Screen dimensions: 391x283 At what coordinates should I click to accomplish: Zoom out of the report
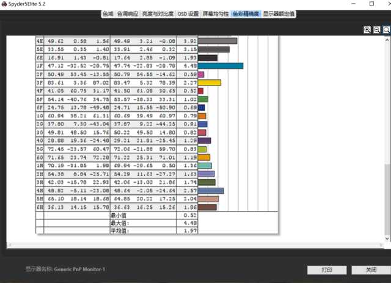377,30
